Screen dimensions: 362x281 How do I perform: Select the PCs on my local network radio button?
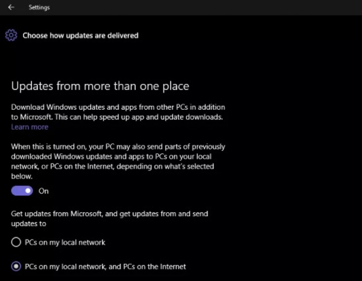click(16, 242)
